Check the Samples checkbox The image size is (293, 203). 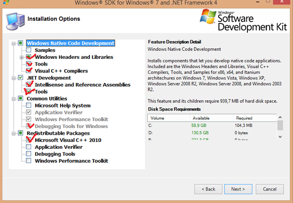29,50
